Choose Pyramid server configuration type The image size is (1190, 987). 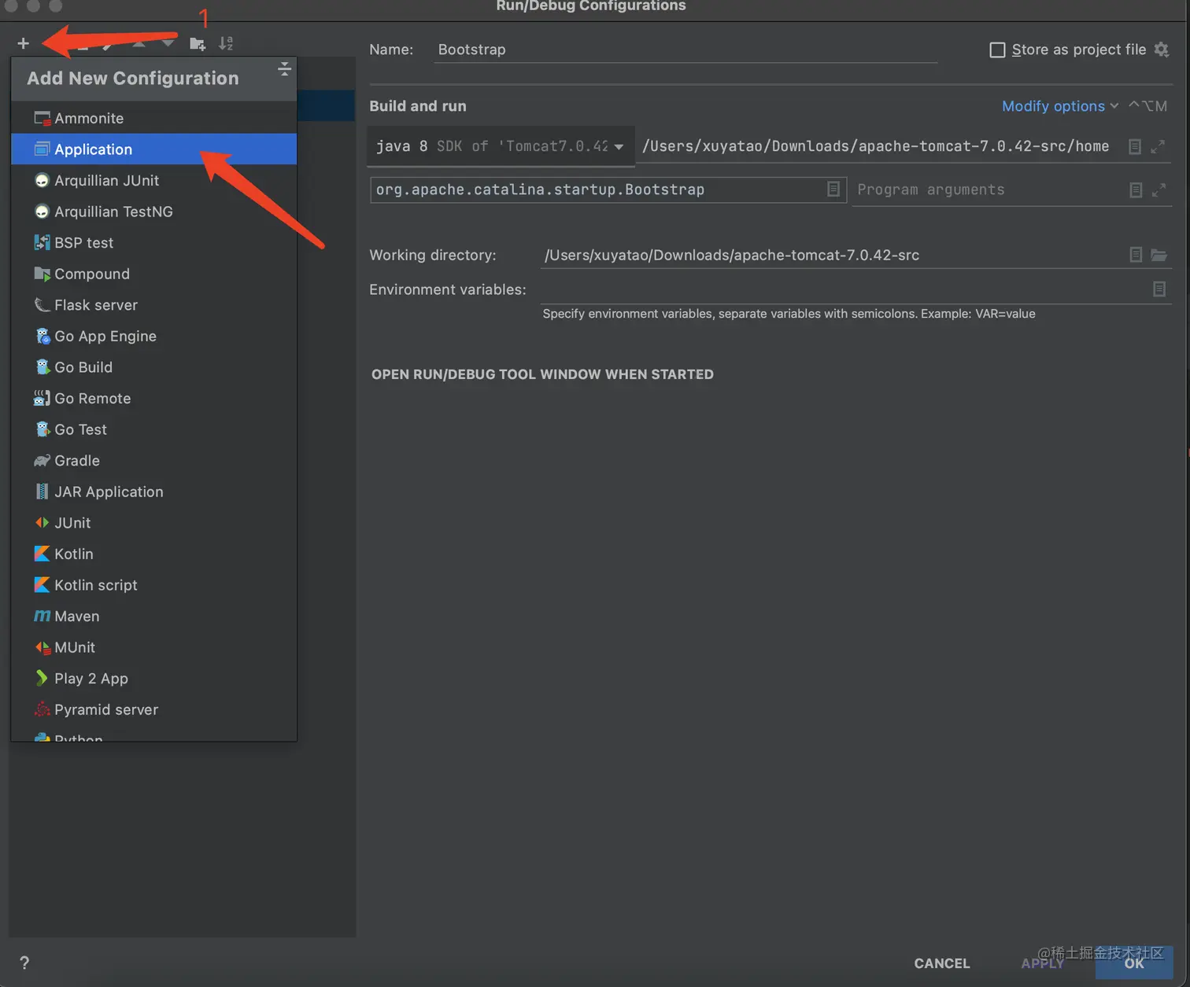(154, 709)
